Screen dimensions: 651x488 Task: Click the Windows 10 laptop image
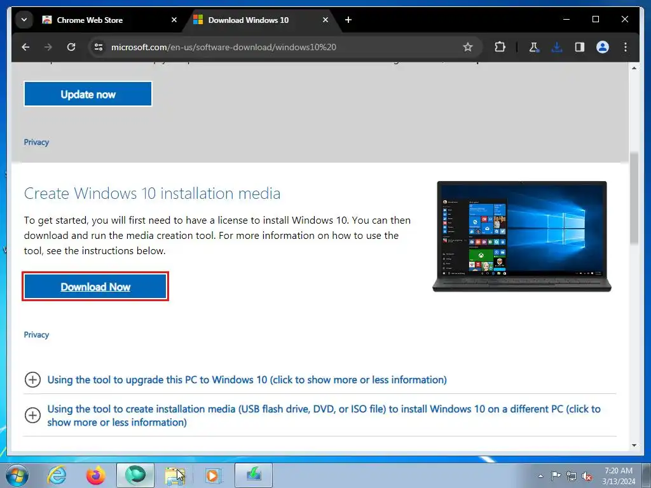522,236
